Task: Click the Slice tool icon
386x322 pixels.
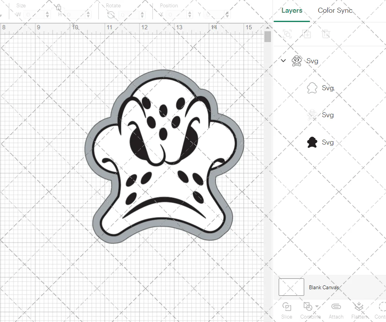Action: [286, 307]
